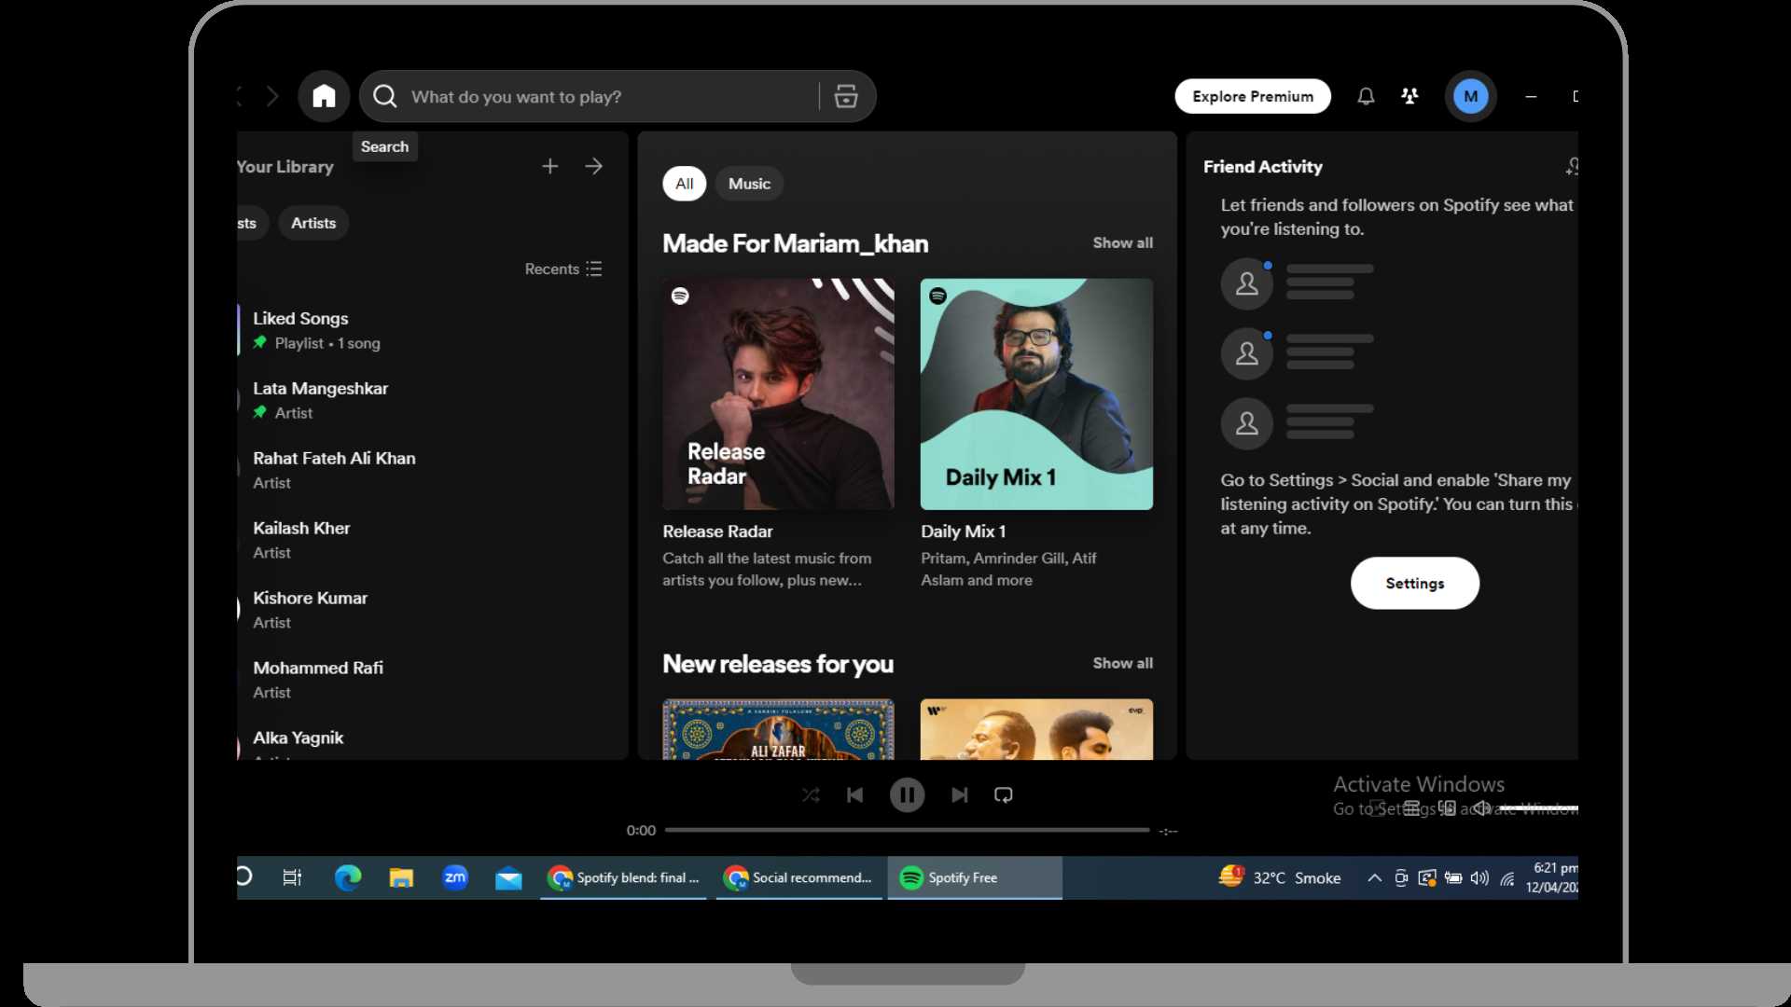Open Wi-Fi network tray icon
Viewport: 1791px width, 1007px height.
pyautogui.click(x=1507, y=877)
